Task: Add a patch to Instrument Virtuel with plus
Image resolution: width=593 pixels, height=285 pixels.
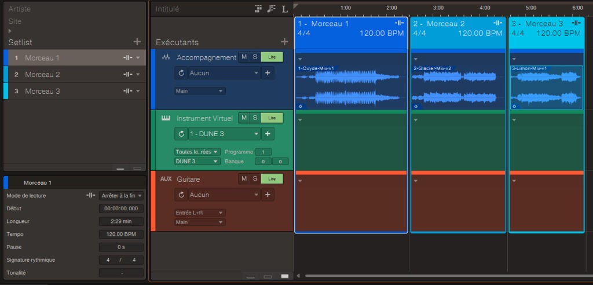Action: 268,134
